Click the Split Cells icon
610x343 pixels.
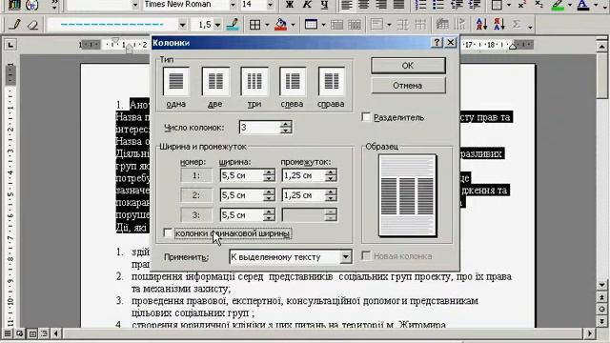click(x=354, y=25)
